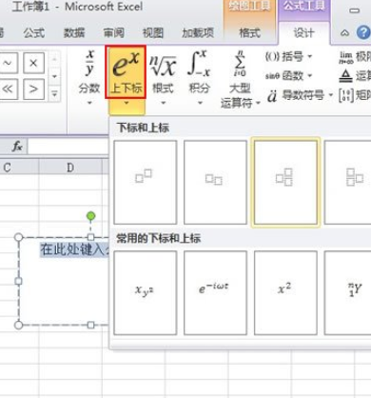
Task: Switch to the Review (审阅) ribbon tab
Action: click(x=113, y=32)
